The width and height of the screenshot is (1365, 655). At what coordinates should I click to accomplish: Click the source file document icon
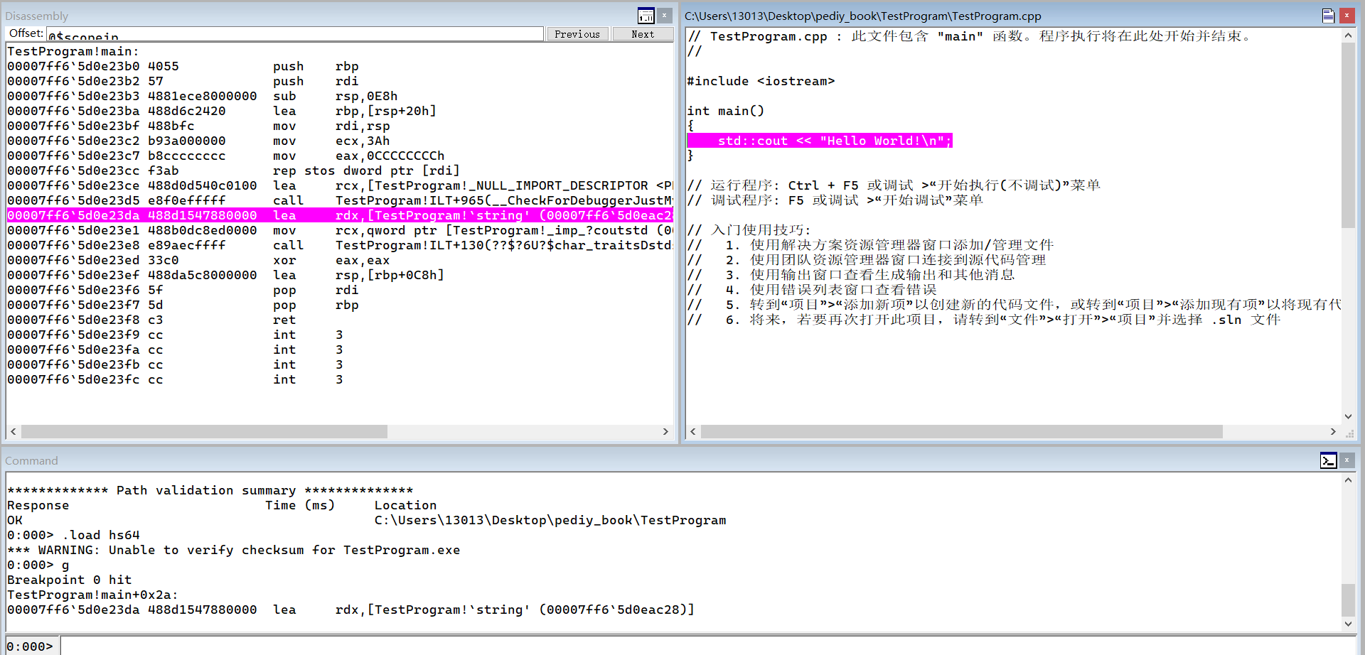[1328, 16]
